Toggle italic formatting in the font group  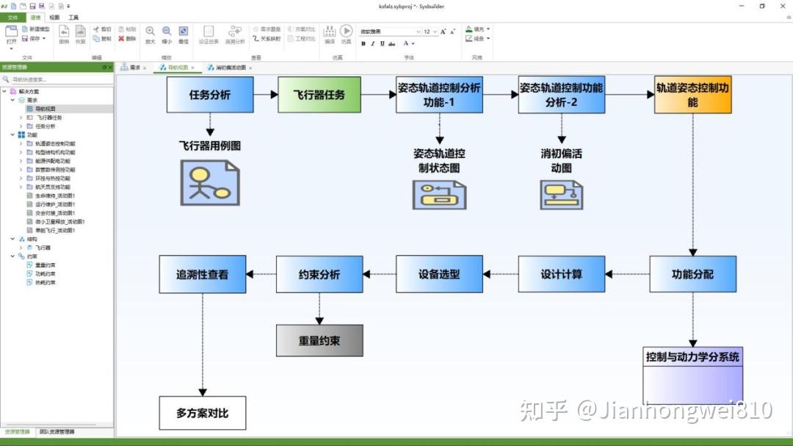click(372, 43)
